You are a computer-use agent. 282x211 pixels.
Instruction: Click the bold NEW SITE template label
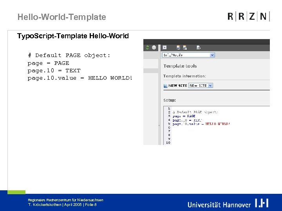[178, 86]
